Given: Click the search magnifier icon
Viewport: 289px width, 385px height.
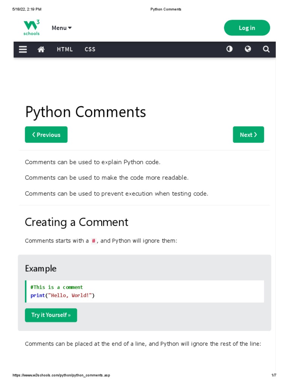Looking at the screenshot, I should (266, 49).
